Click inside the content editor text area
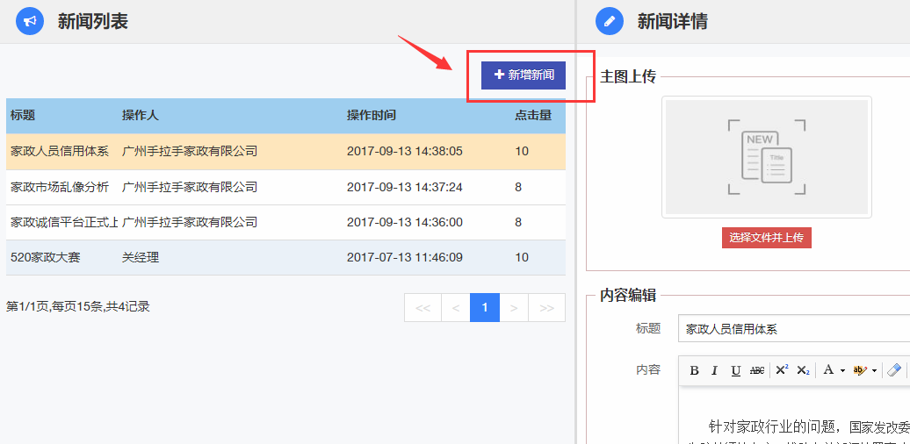 794,415
